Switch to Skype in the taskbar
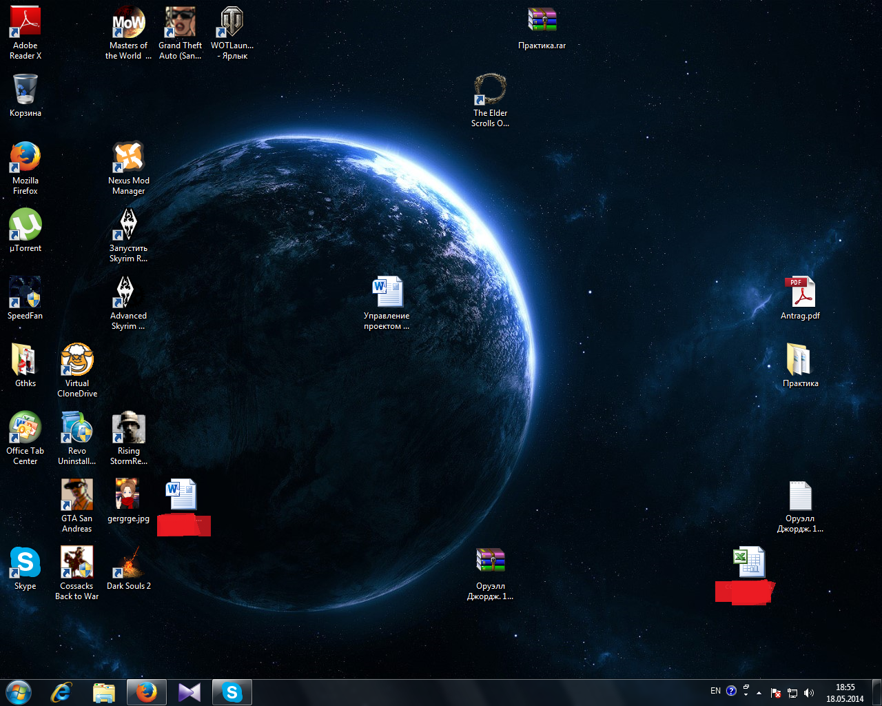The image size is (882, 706). pos(232,692)
